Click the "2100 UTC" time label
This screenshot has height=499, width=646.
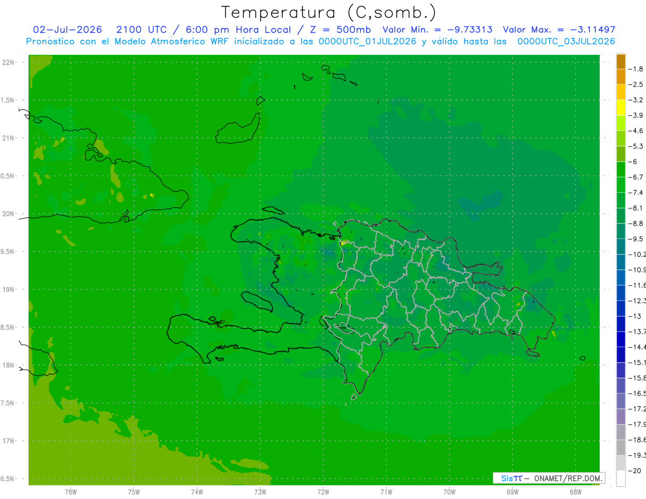(141, 30)
